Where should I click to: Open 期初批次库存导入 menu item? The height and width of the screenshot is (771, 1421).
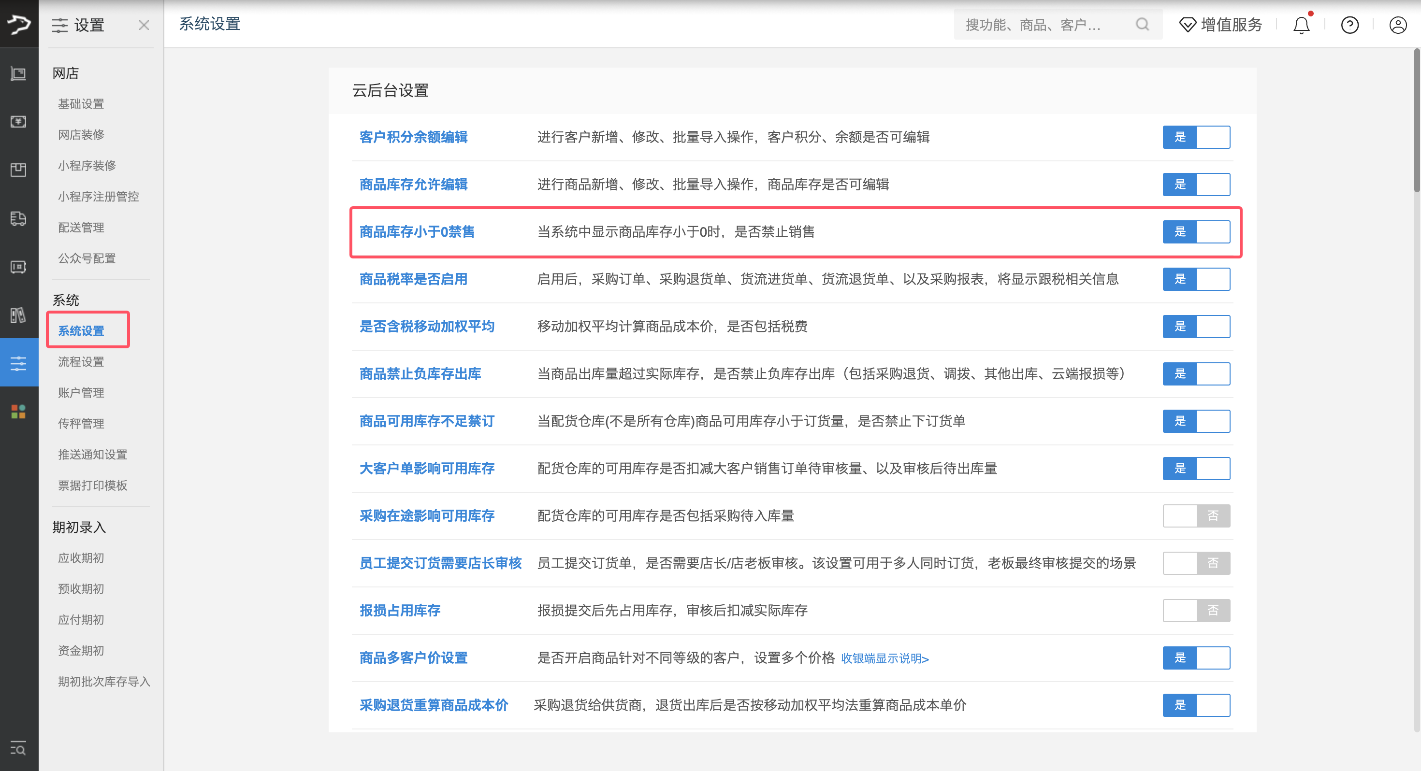(x=104, y=682)
